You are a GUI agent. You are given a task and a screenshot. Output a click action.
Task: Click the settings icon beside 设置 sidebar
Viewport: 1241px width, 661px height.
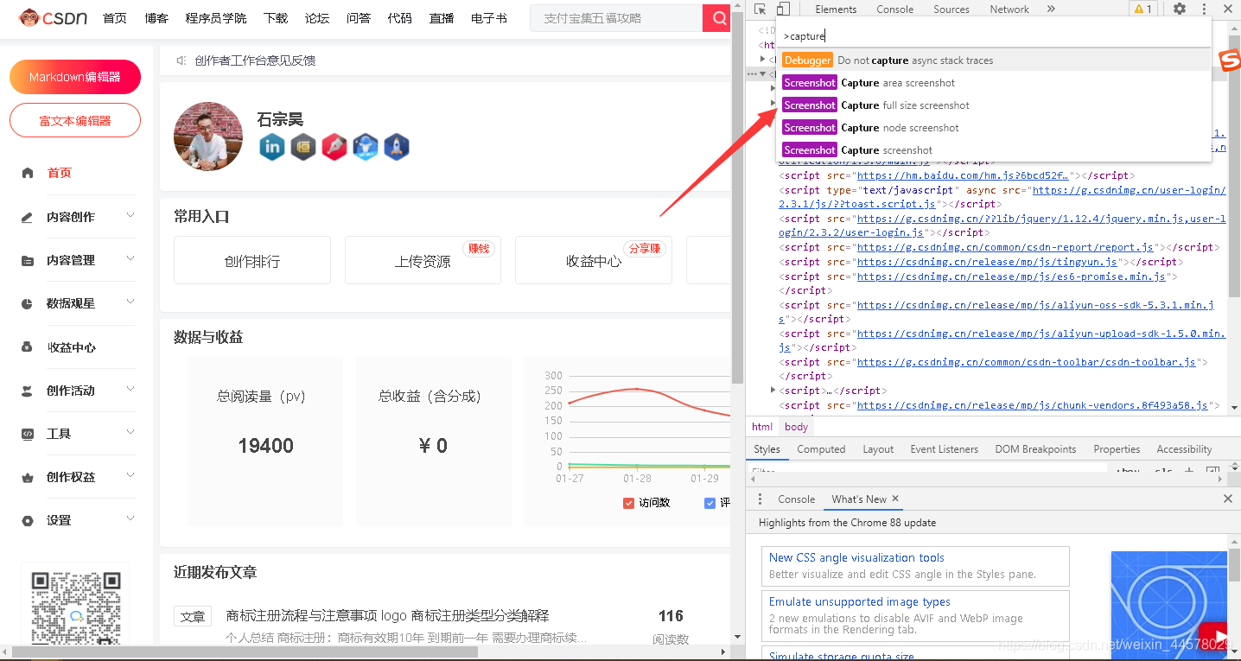click(28, 520)
